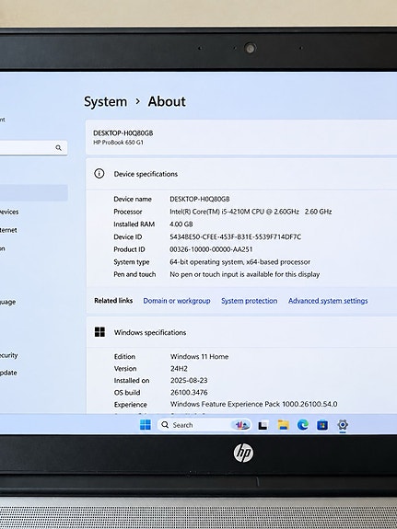
Task: Open the System protection link
Action: coord(250,301)
